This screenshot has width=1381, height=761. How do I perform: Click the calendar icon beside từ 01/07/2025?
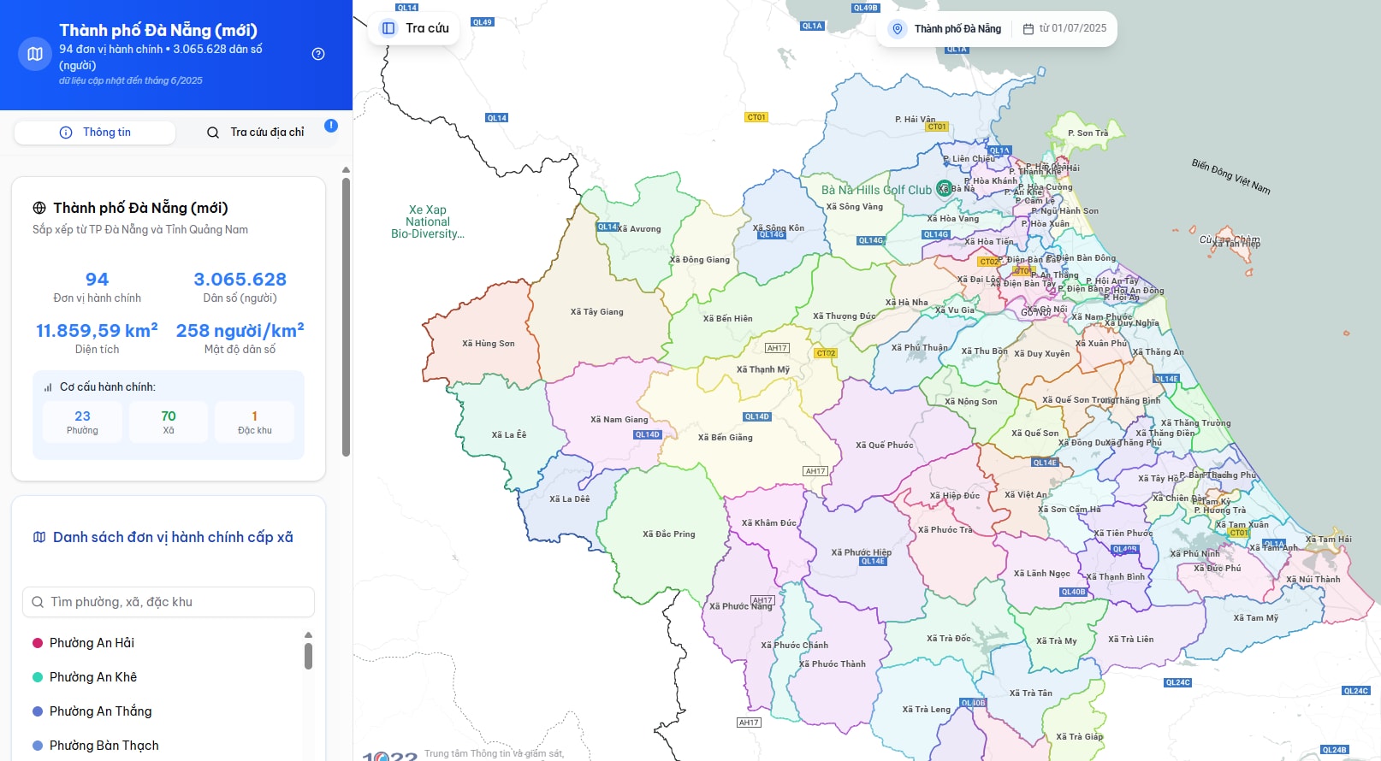[1028, 29]
